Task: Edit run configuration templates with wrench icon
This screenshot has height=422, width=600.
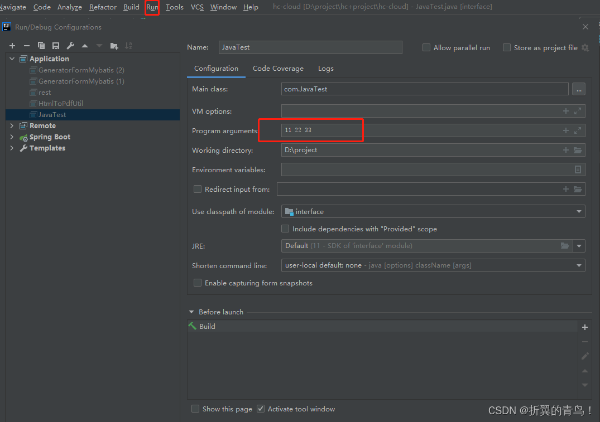Action: coord(70,46)
